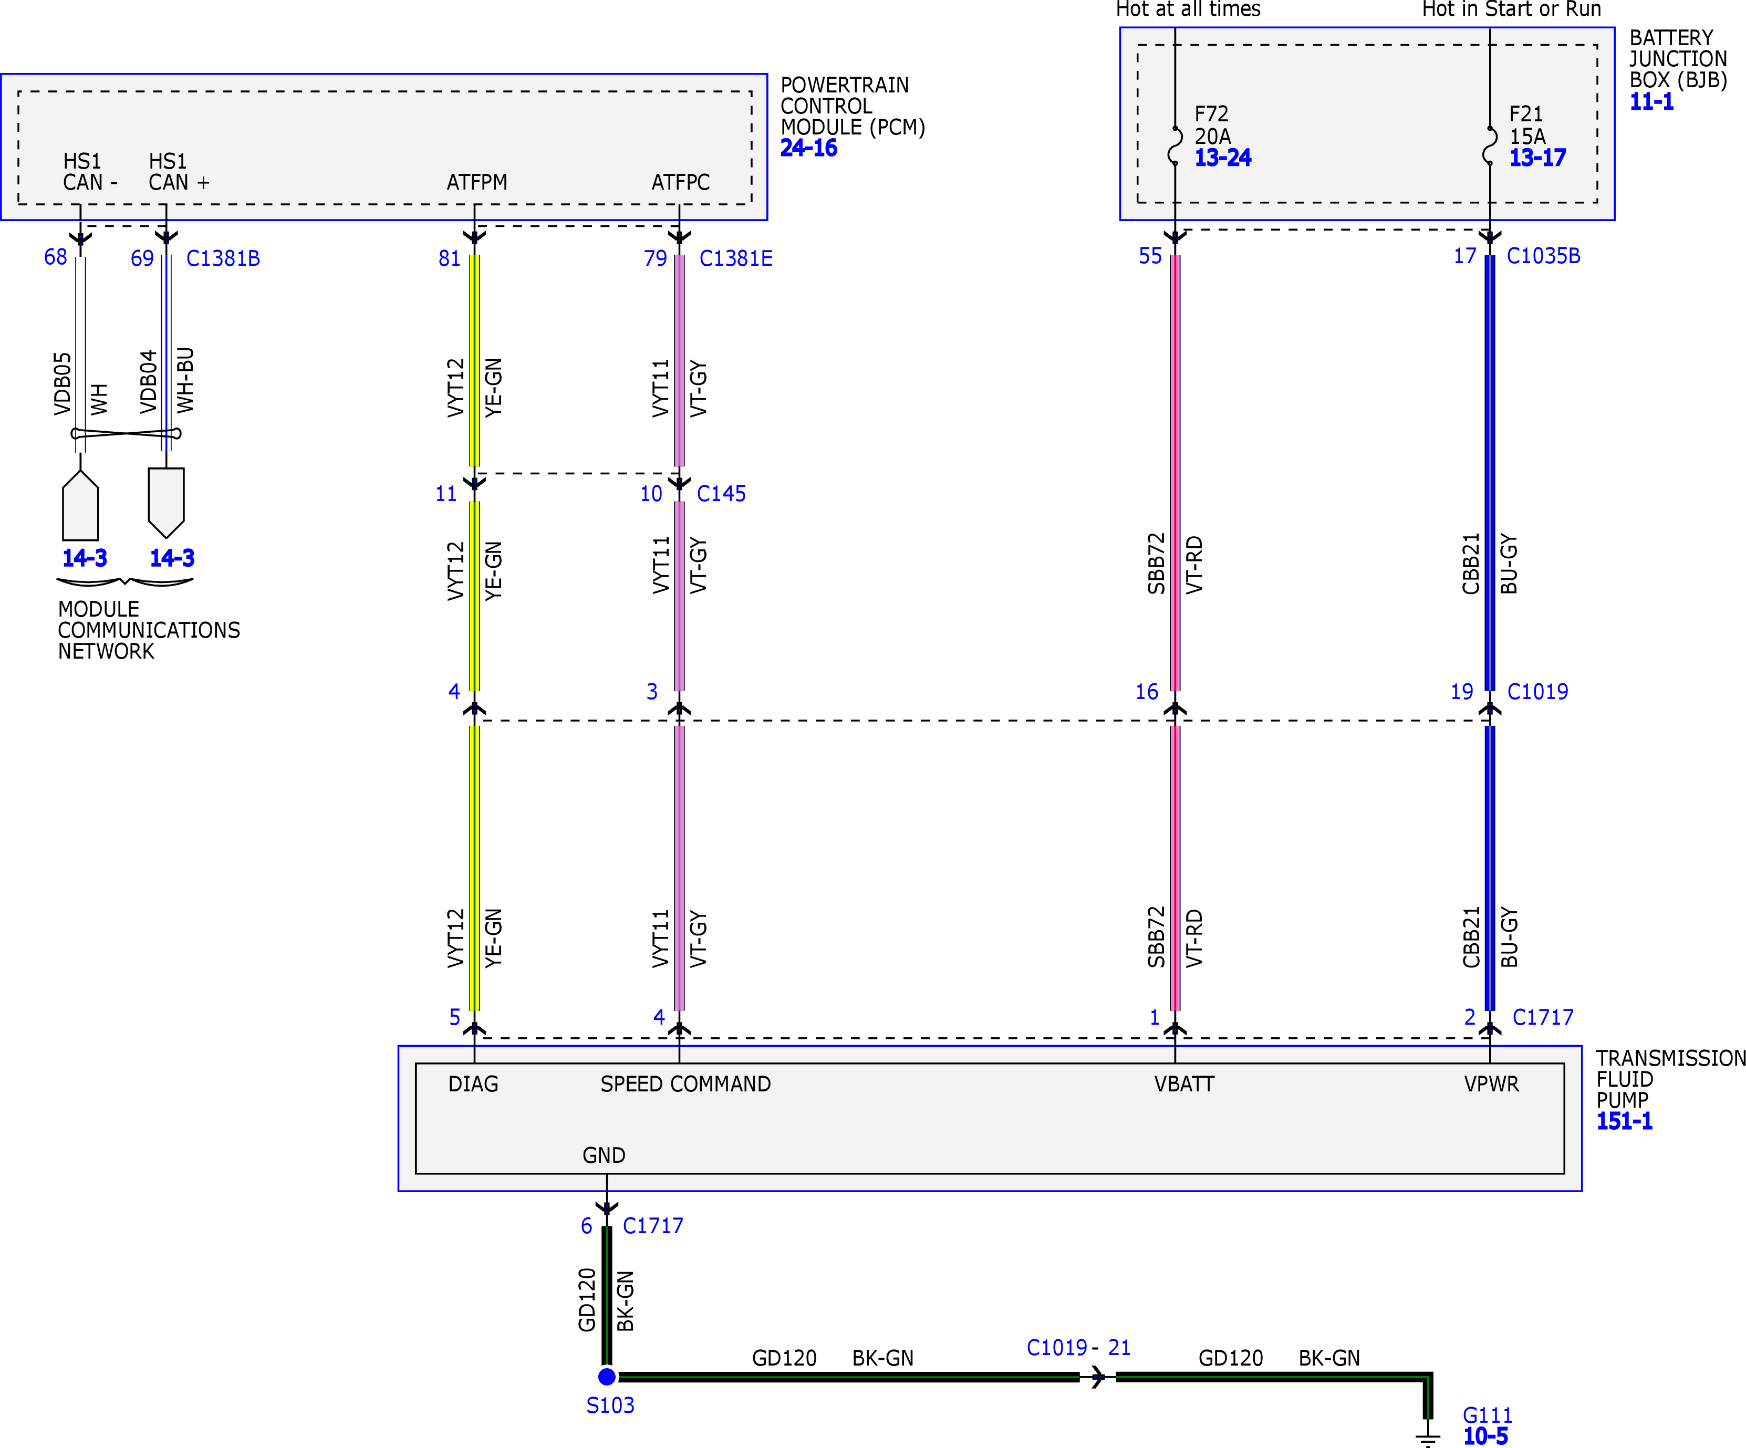The image size is (1746, 1448).
Task: Open PCM page reference 24-16
Action: point(808,148)
